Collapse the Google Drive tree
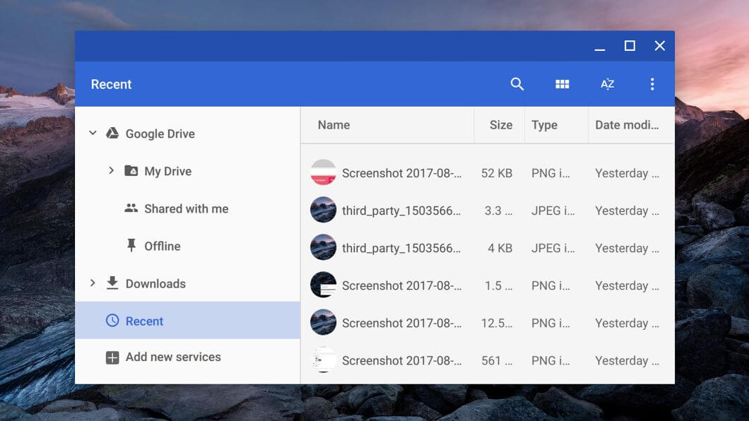Viewport: 749px width, 421px height. [x=93, y=133]
